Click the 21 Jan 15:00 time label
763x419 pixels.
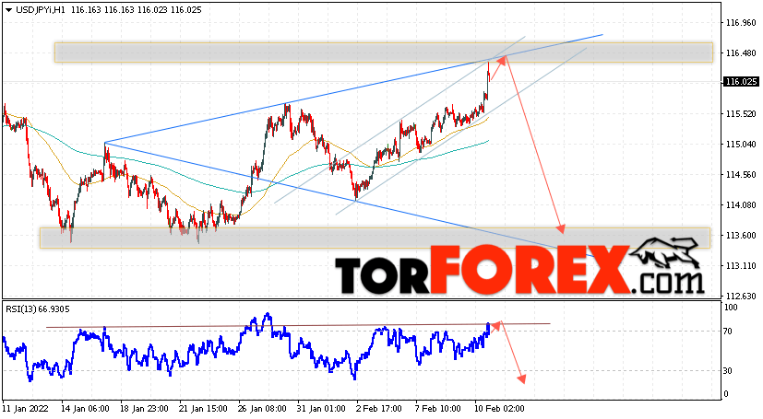coord(203,409)
